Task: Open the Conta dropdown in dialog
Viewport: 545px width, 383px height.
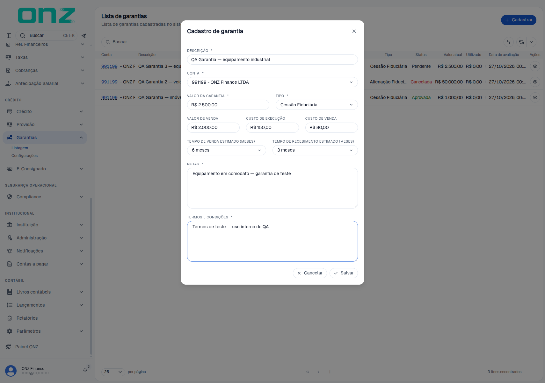Action: click(272, 82)
